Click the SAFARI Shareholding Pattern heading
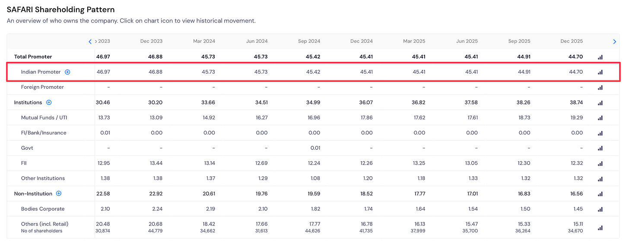Image resolution: width=629 pixels, height=250 pixels. tap(60, 9)
